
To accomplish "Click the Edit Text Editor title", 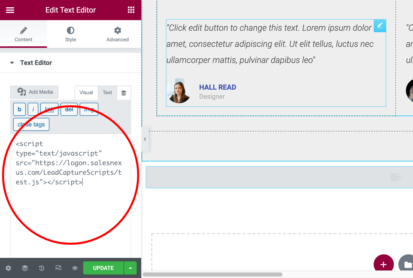I will (x=71, y=10).
